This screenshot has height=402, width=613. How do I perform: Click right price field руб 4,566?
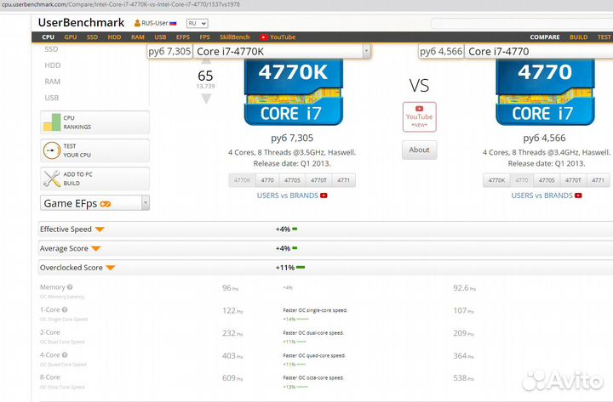441,52
